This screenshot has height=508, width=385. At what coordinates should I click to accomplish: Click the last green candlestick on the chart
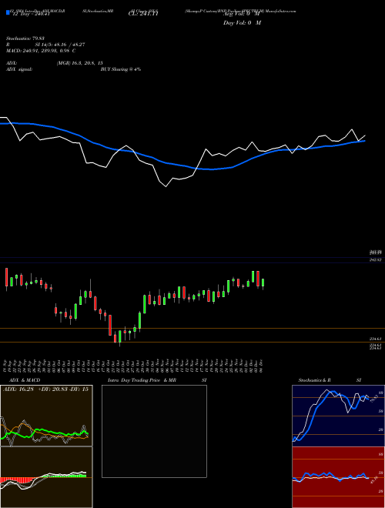263,282
